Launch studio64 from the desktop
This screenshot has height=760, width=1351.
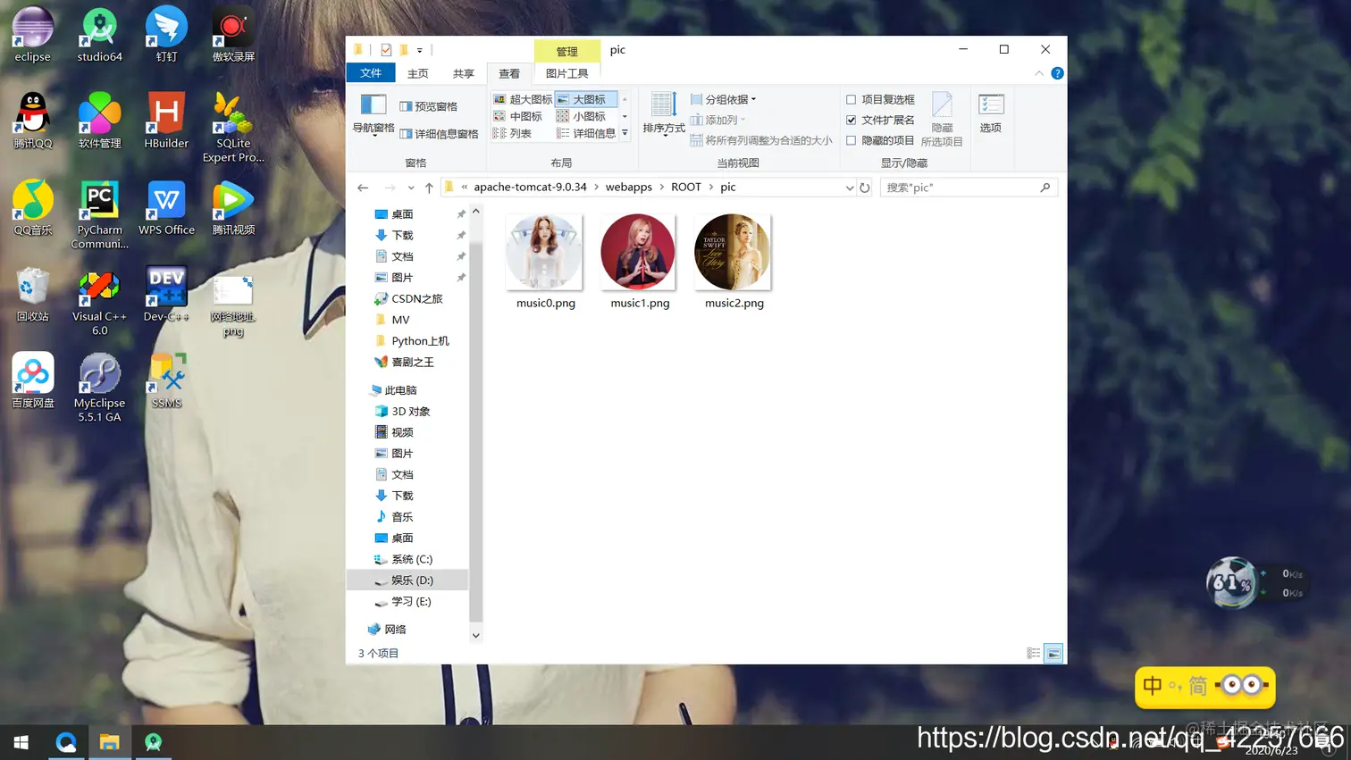[99, 34]
